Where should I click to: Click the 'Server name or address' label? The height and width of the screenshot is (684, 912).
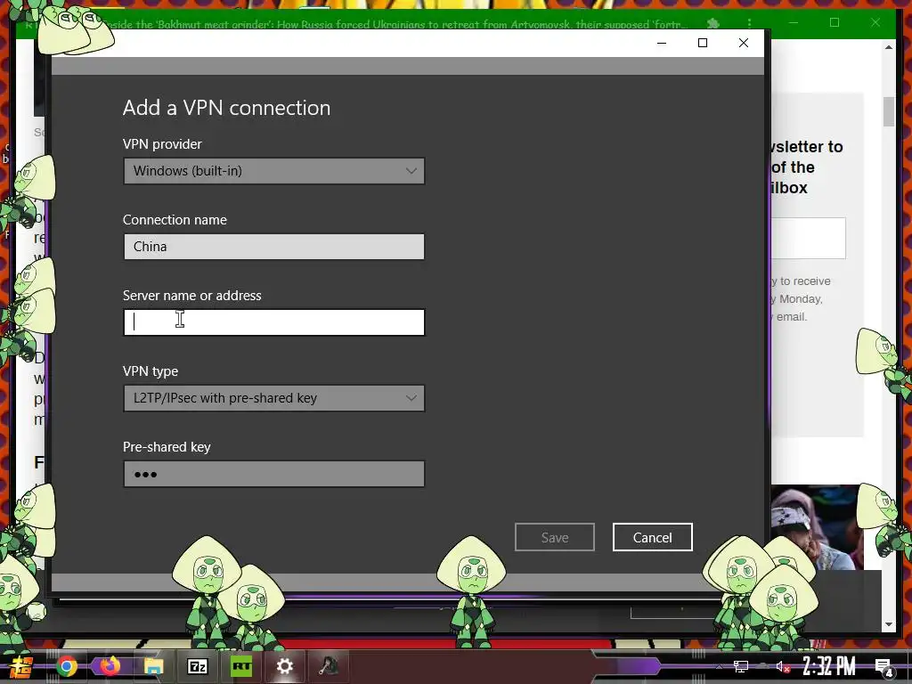[192, 296]
